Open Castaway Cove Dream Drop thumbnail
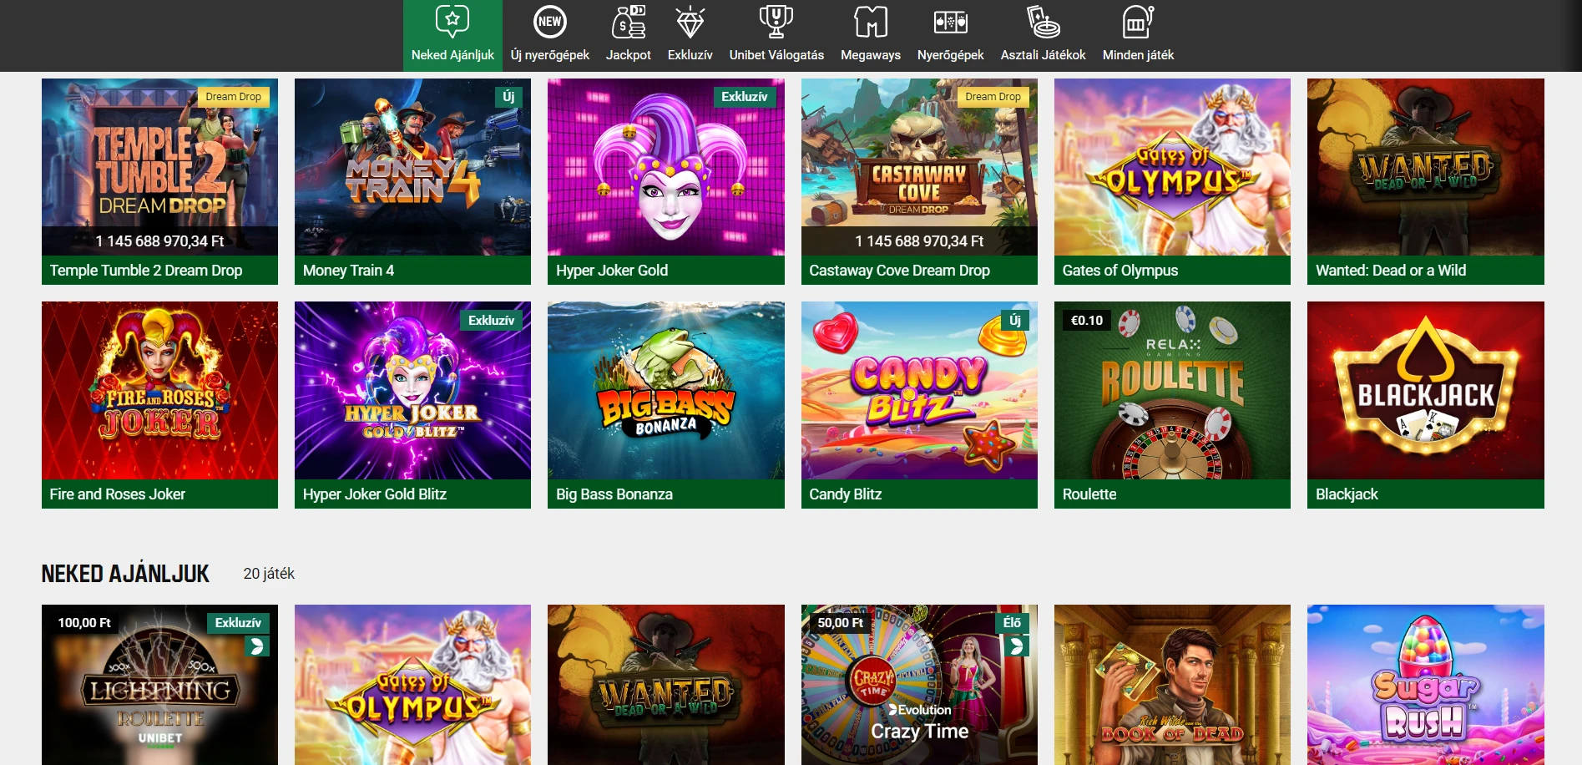Screen dimensions: 1582x765 (x=919, y=167)
